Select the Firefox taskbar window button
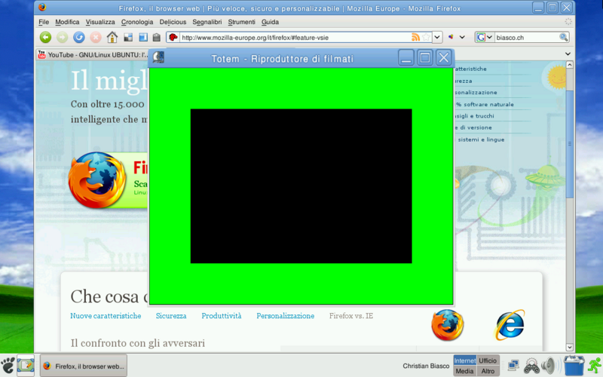This screenshot has height=377, width=603. tap(84, 366)
